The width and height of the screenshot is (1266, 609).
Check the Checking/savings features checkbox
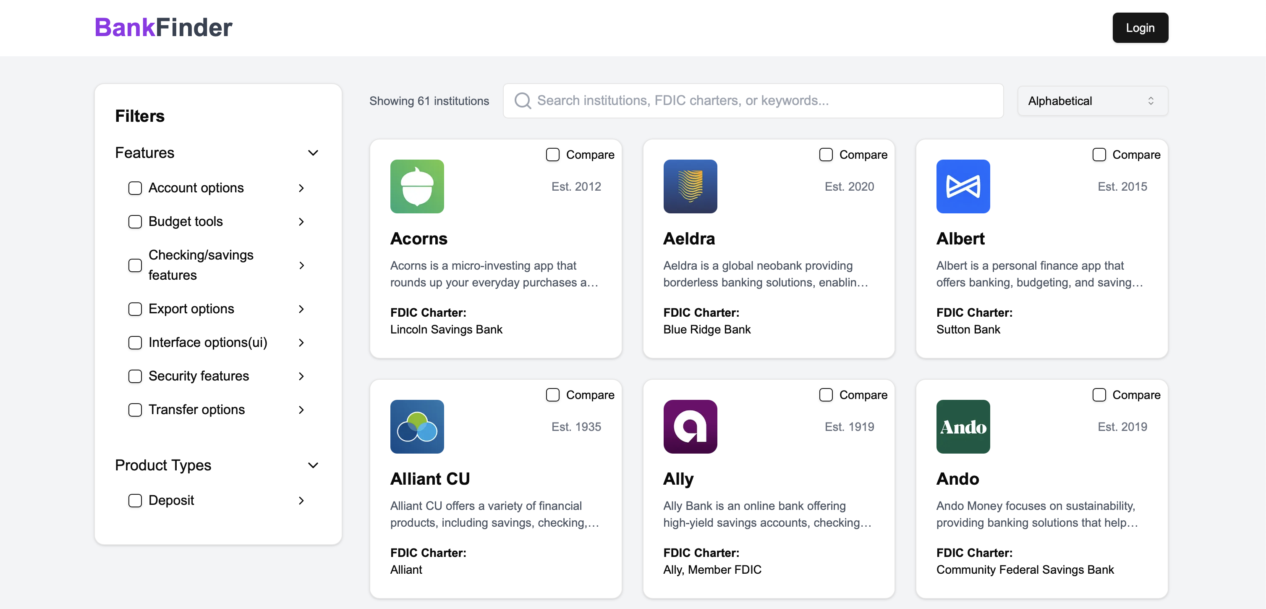pyautogui.click(x=135, y=265)
